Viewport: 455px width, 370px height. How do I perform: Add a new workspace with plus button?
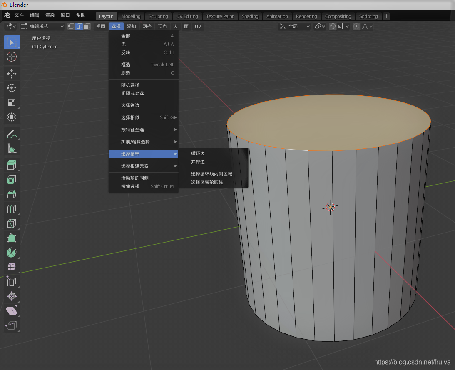coord(386,16)
